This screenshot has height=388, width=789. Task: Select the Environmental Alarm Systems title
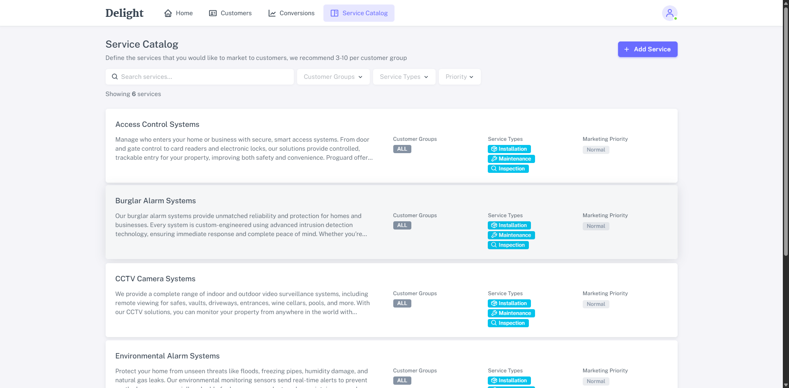[x=167, y=356]
